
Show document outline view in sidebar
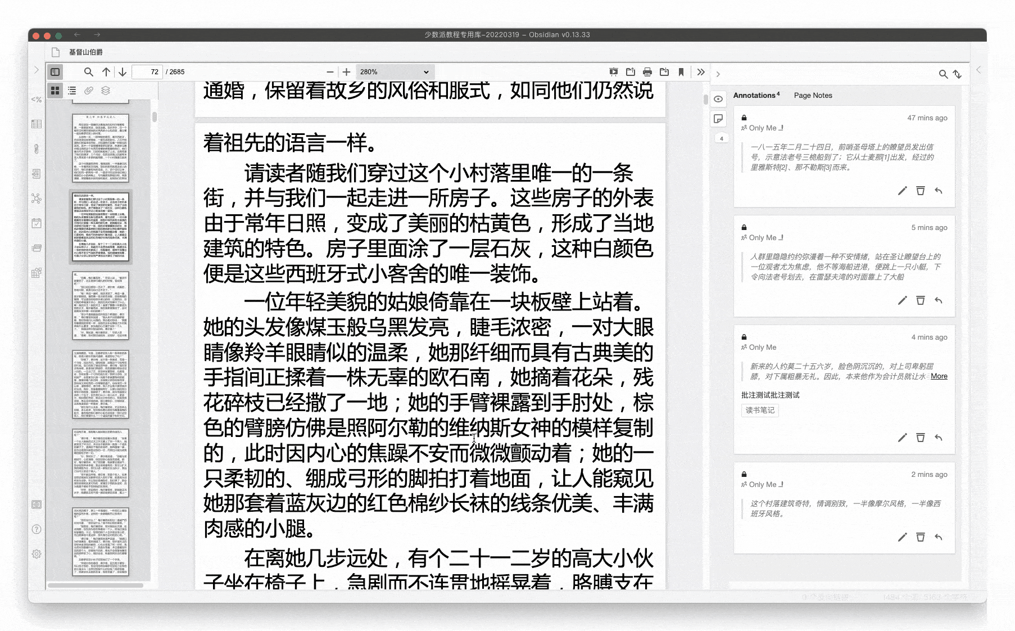72,91
